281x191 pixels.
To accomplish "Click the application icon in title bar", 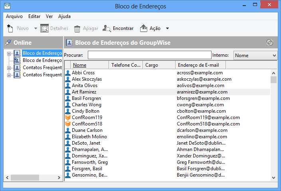I will coord(7,6).
